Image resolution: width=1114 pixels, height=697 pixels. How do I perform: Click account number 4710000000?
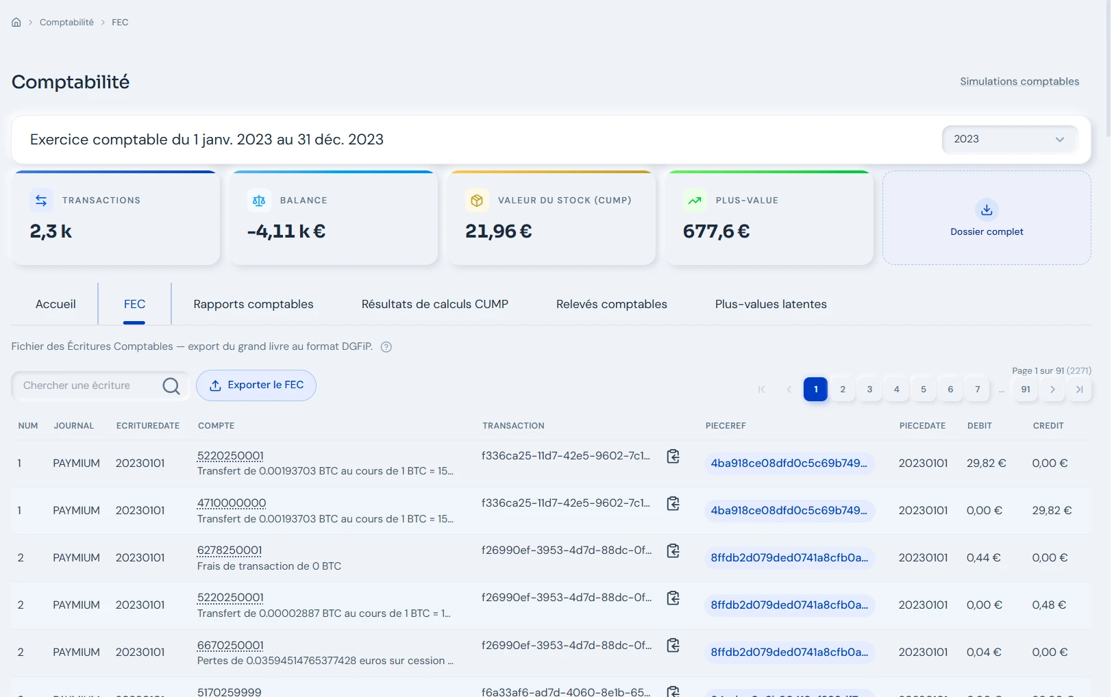click(232, 503)
